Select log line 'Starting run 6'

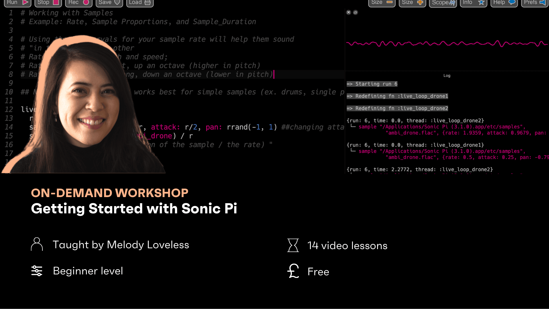pos(372,84)
